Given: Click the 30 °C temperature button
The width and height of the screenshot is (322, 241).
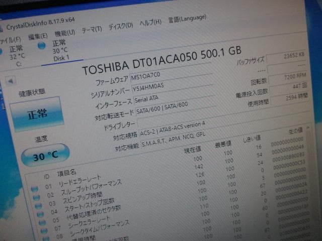Looking at the screenshot, I should click(x=46, y=155).
